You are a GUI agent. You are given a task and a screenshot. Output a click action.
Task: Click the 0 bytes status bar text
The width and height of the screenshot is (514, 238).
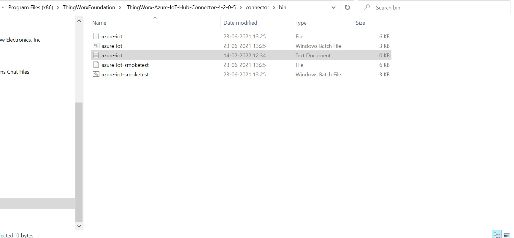coord(25,235)
